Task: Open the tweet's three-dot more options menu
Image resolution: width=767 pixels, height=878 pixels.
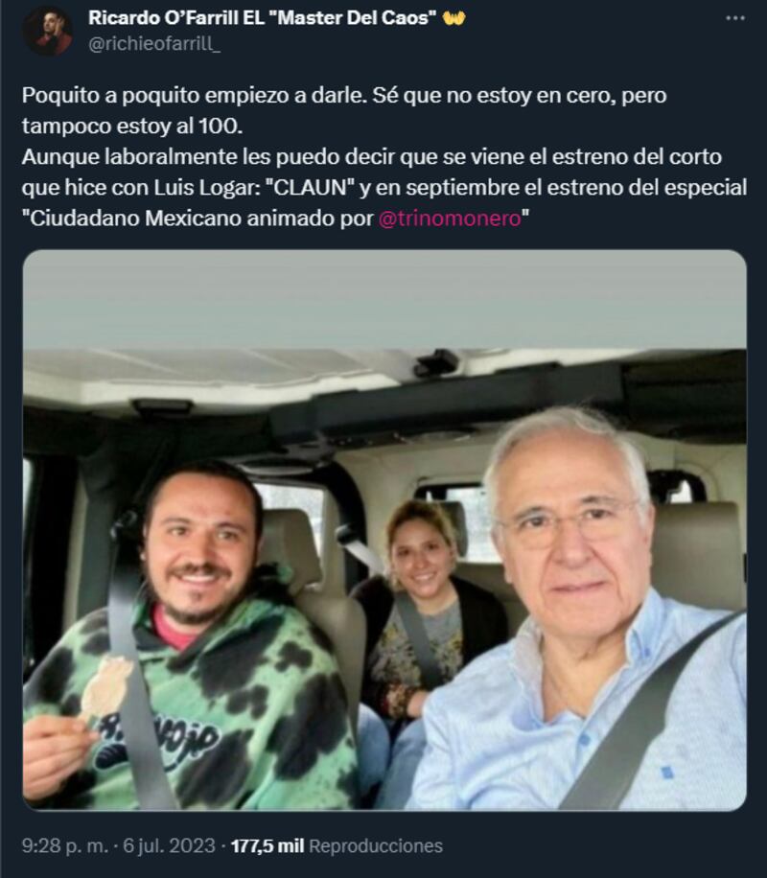Action: tap(735, 18)
